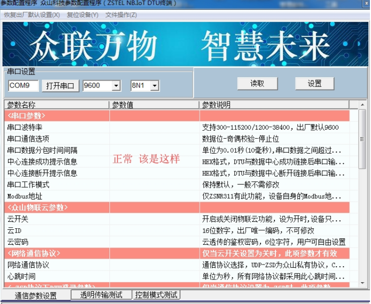Image resolution: width=371 pixels, height=304 pixels.
Task: Click the COM9 serial port field
Action: [x=23, y=85]
